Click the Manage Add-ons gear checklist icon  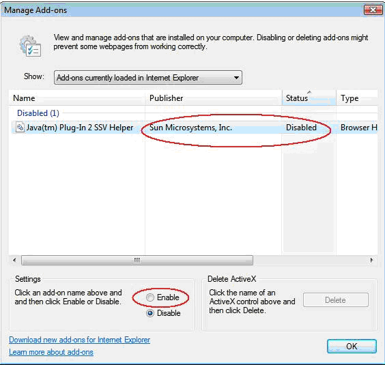tap(30, 46)
